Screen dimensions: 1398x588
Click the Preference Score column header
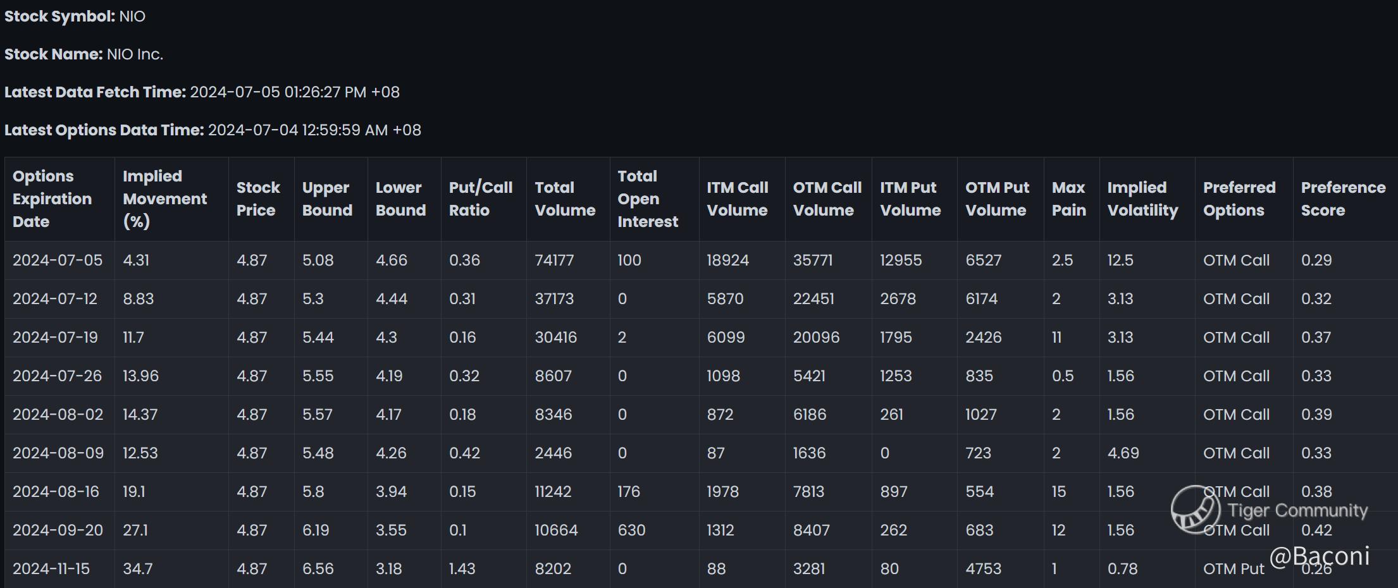[x=1342, y=199]
